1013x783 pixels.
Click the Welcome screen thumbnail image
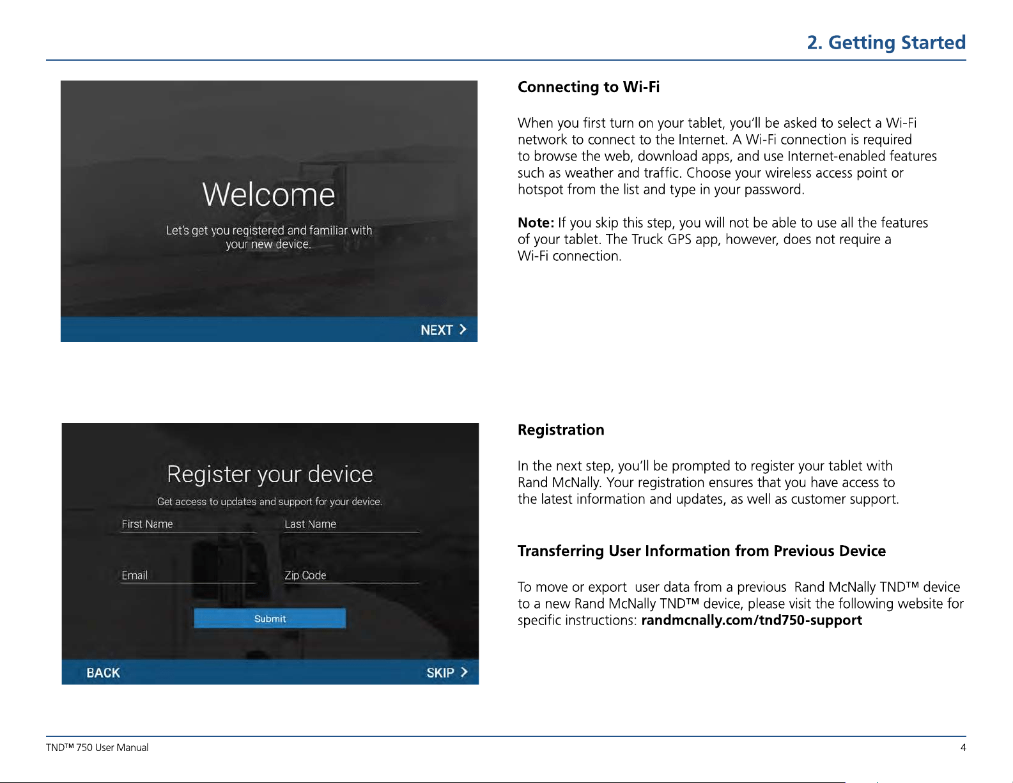[x=269, y=211]
